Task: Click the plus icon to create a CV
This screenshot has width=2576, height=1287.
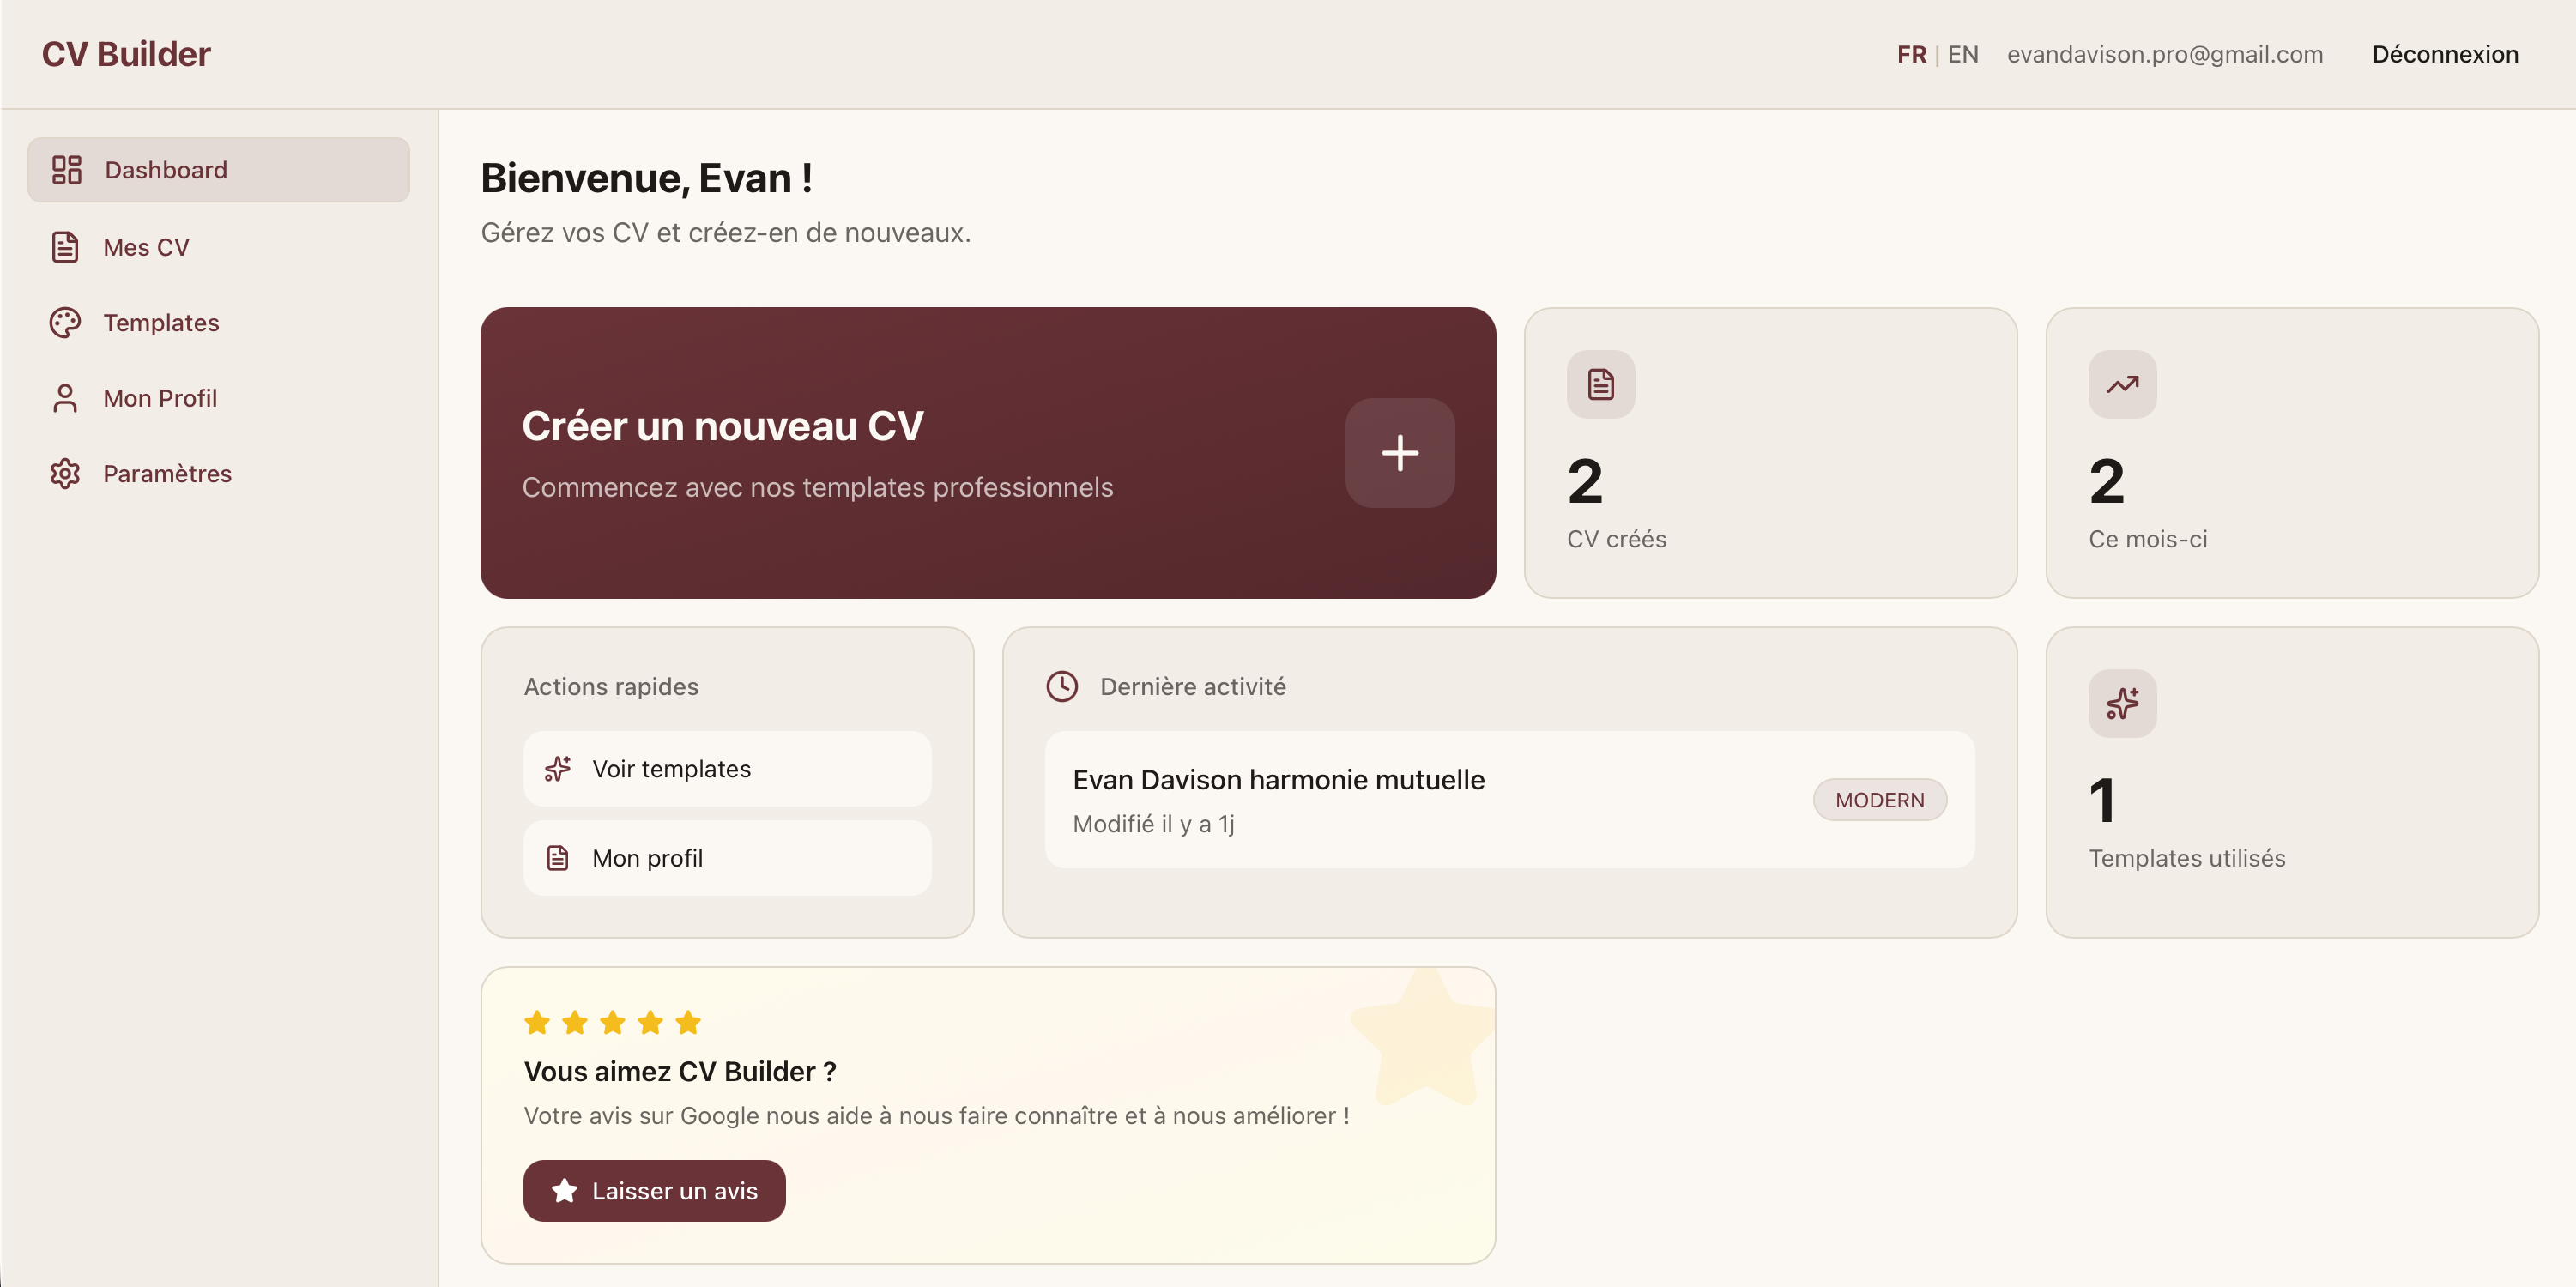Action: (x=1399, y=453)
